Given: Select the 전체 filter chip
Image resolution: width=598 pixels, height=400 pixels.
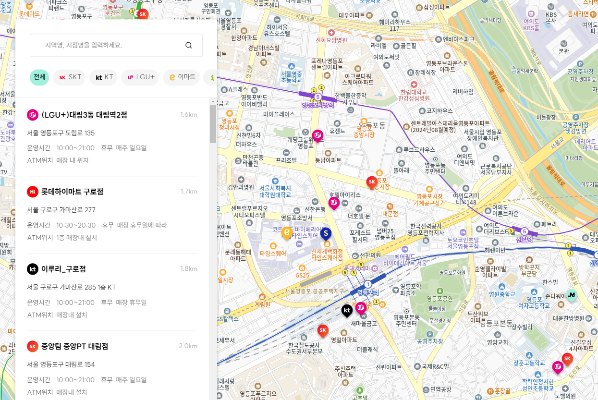Looking at the screenshot, I should (x=39, y=77).
